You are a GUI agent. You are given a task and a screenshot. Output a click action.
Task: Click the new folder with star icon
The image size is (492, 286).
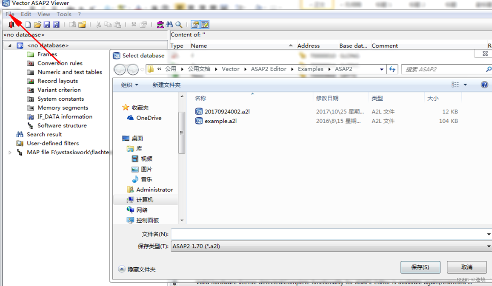point(82,24)
